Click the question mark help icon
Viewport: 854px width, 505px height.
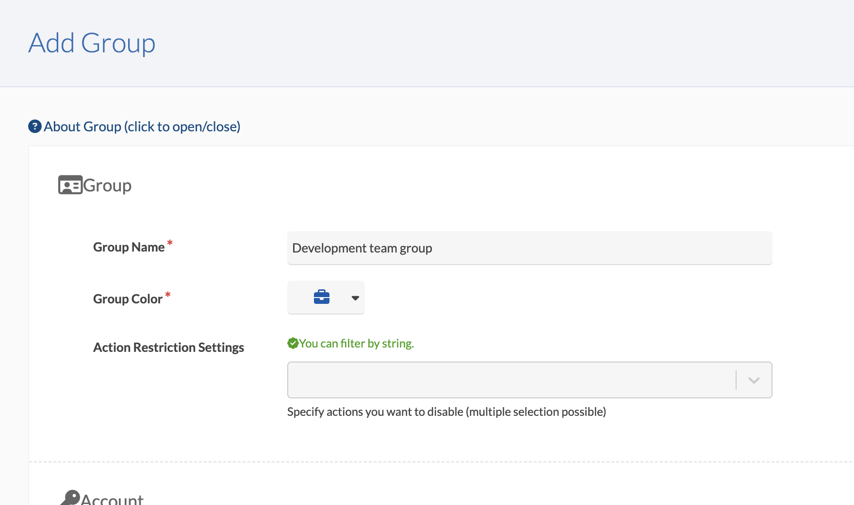coord(35,126)
